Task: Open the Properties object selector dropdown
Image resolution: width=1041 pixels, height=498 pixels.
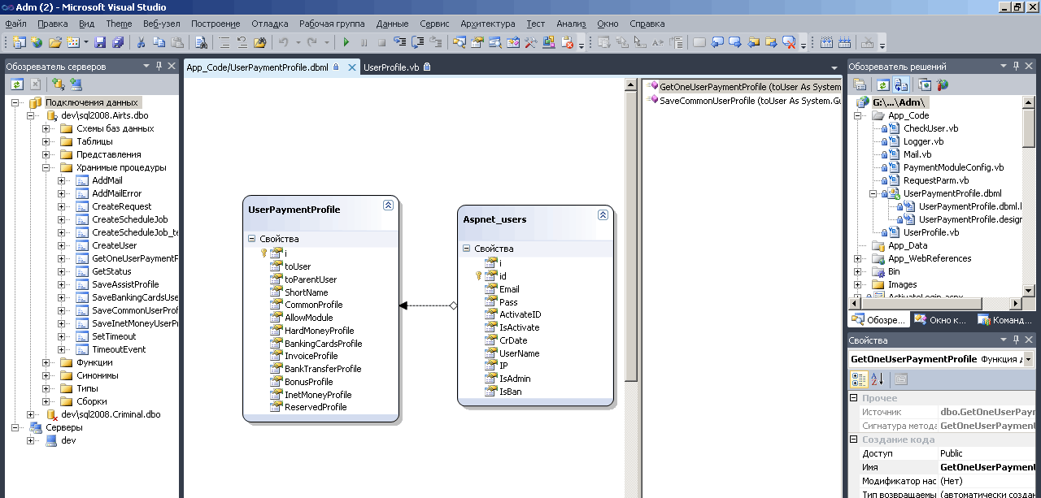Action: tap(1030, 359)
